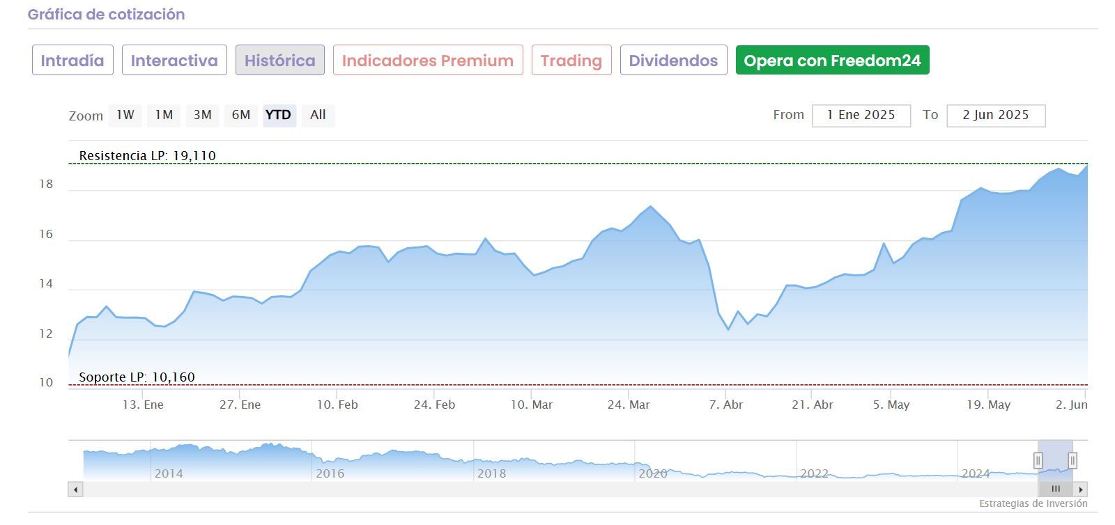The height and width of the screenshot is (525, 1115).
Task: Choose the 3M zoom range
Action: pyautogui.click(x=203, y=115)
